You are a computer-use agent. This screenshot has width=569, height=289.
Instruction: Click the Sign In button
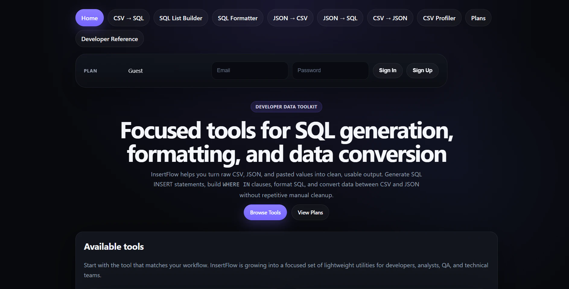click(x=388, y=71)
